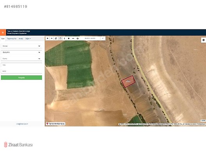
Task: Expand the neighborhood dropdown
Action: click(x=21, y=59)
